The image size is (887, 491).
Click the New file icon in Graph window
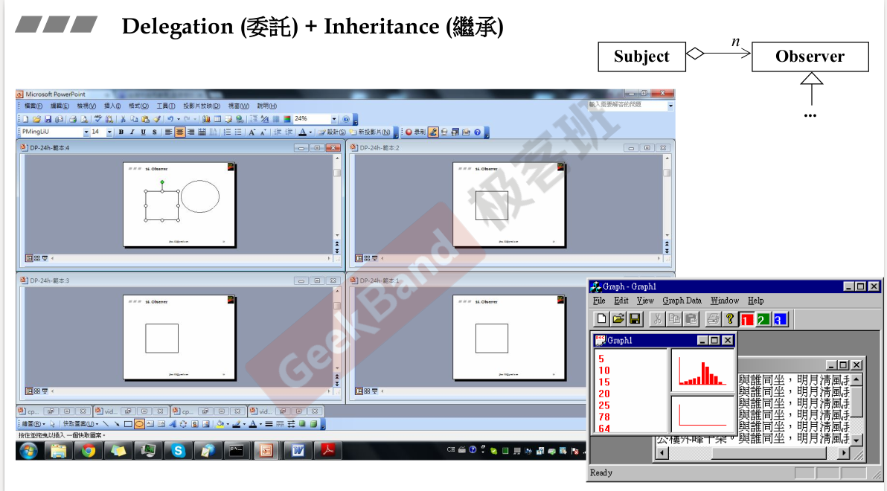[x=601, y=319]
